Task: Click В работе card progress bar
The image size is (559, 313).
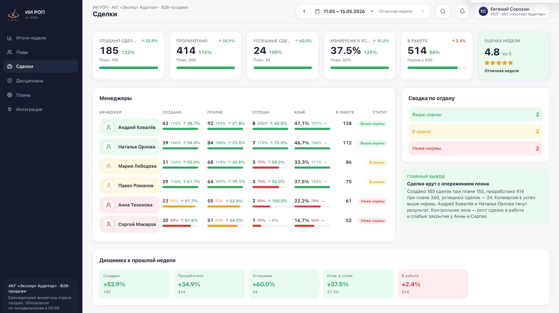Action: (x=437, y=68)
